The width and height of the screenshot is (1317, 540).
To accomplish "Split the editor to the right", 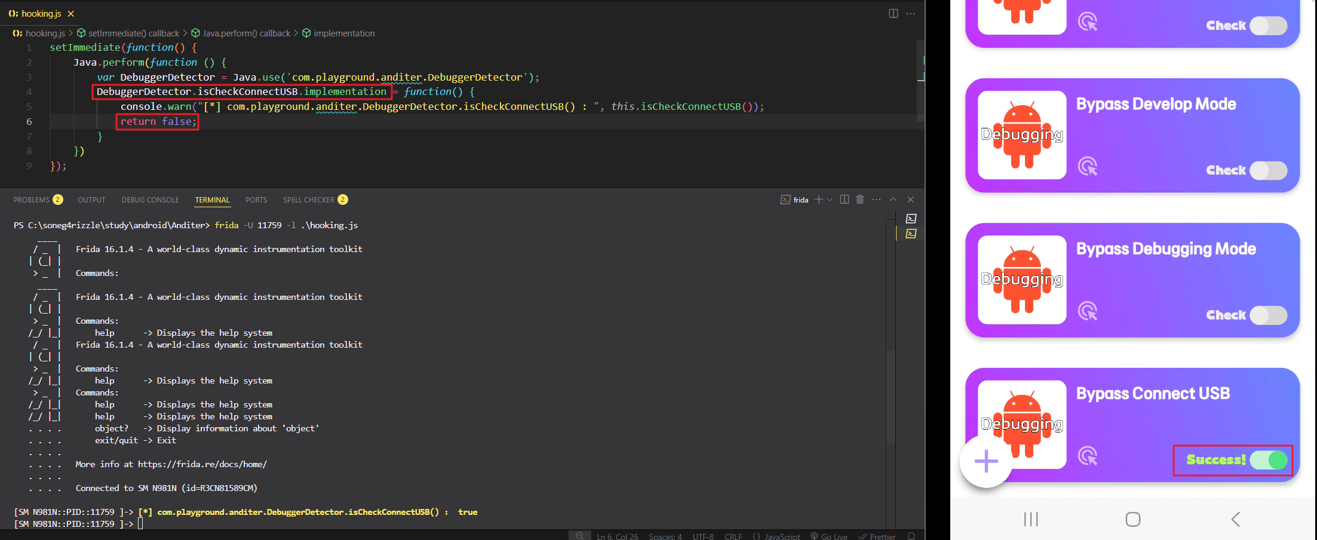I will (x=894, y=14).
